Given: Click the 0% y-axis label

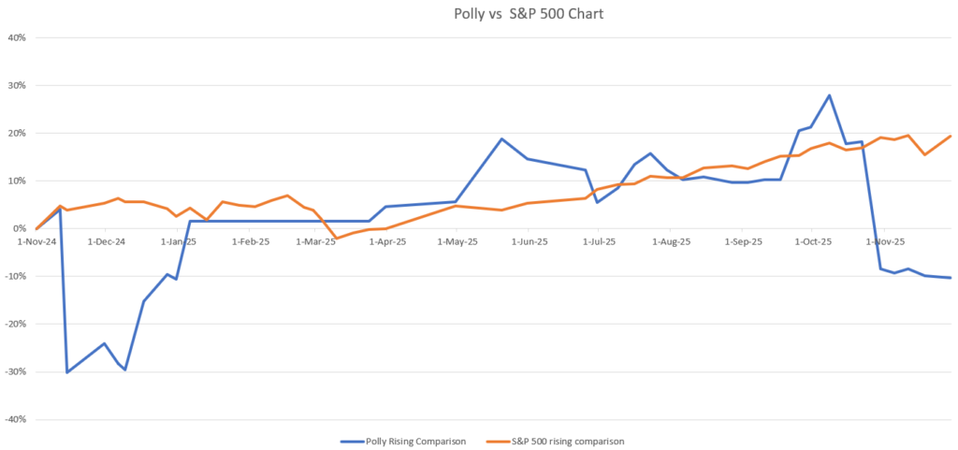Looking at the screenshot, I should tap(19, 228).
